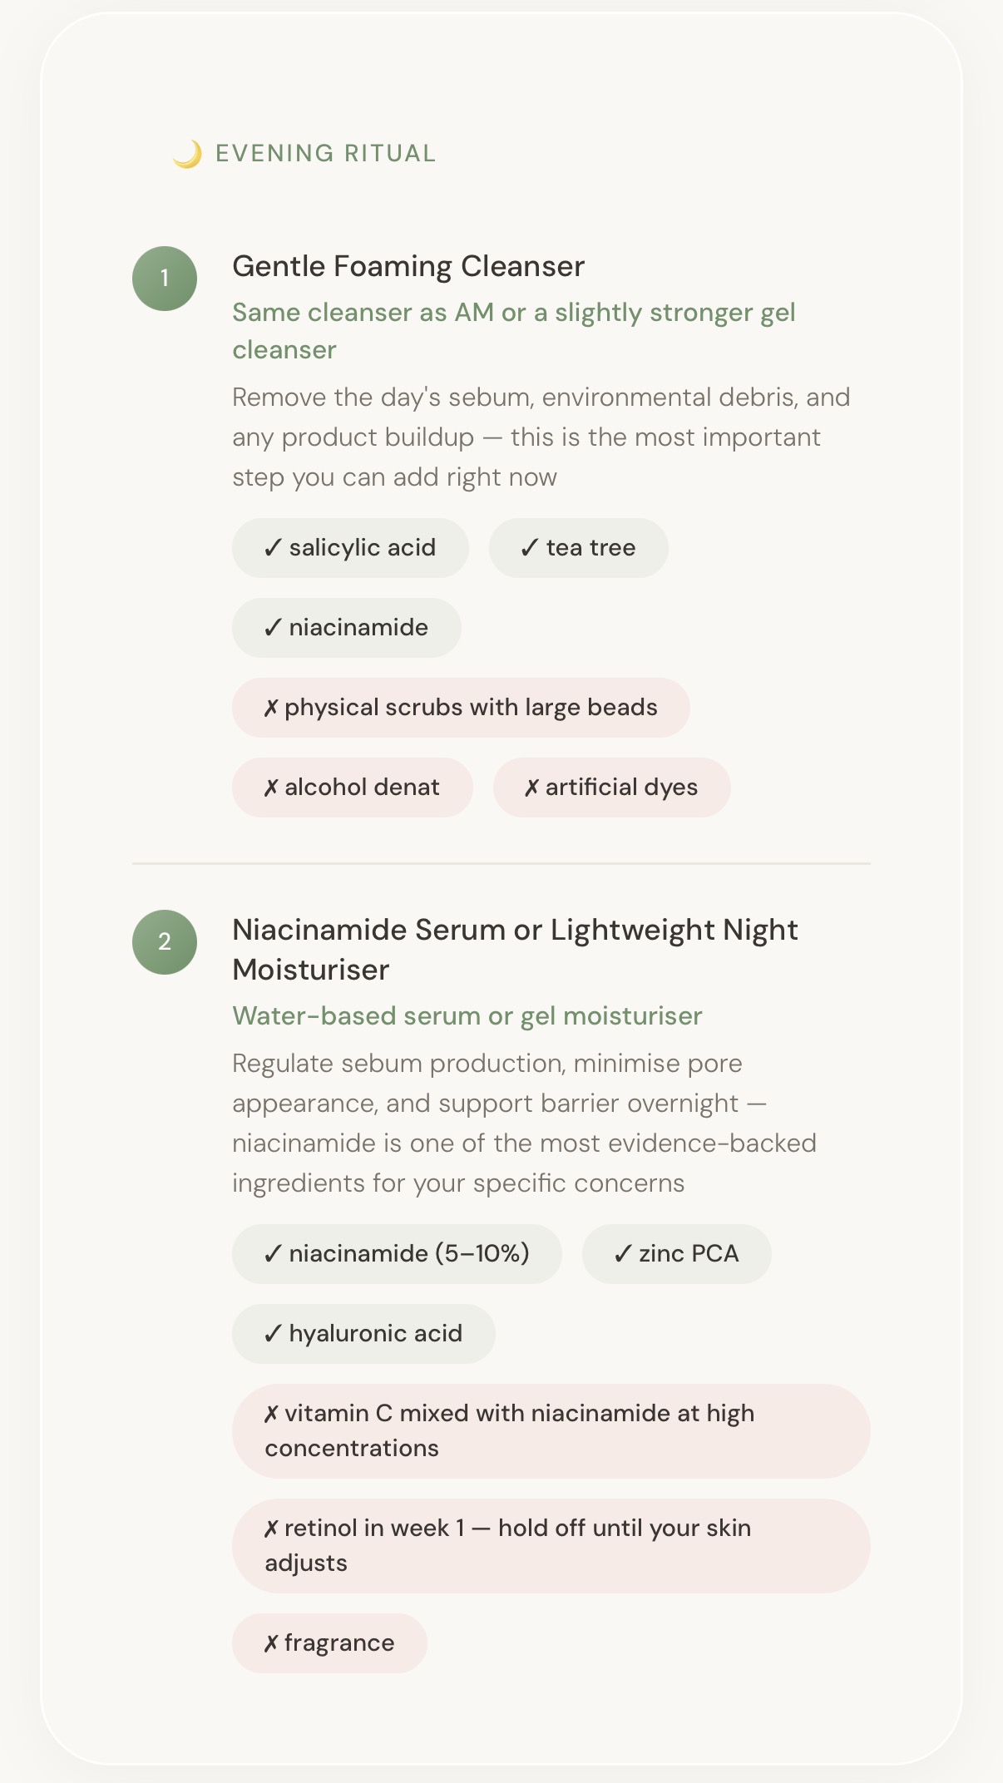Click the step 2 number badge
This screenshot has height=1783, width=1003.
[165, 942]
